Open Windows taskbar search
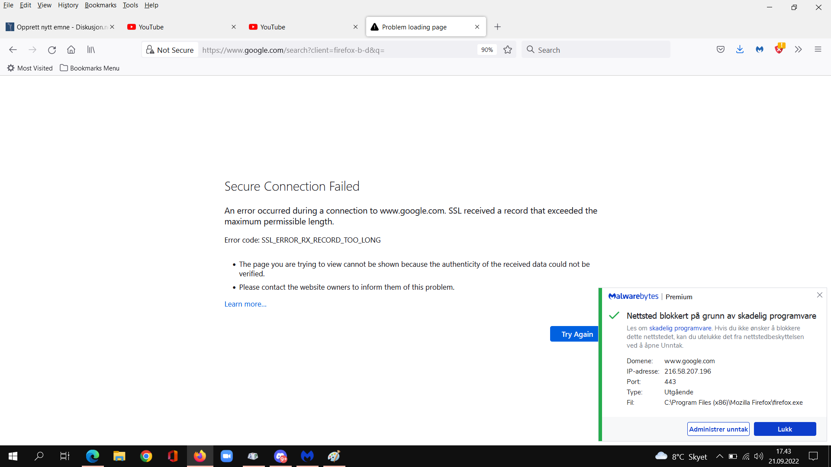 [x=39, y=456]
